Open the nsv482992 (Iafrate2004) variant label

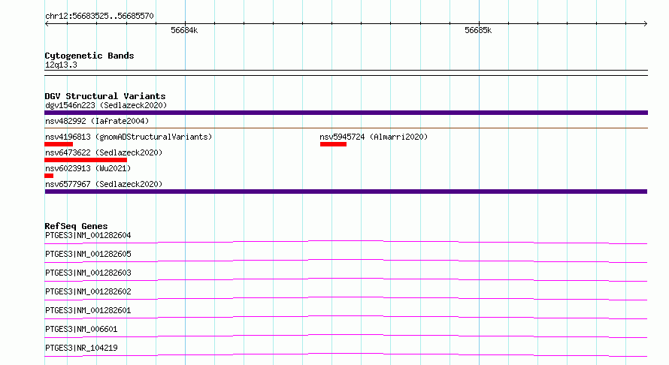pos(97,121)
